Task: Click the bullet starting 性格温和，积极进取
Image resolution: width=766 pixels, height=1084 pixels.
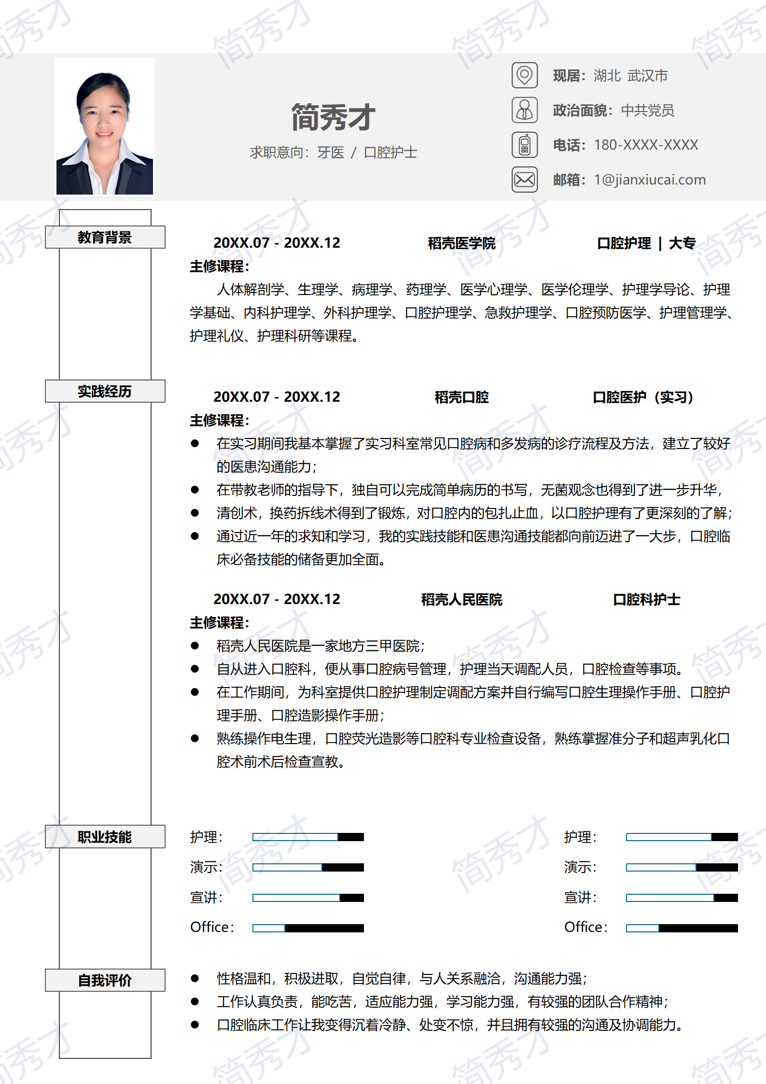Action: (x=402, y=979)
